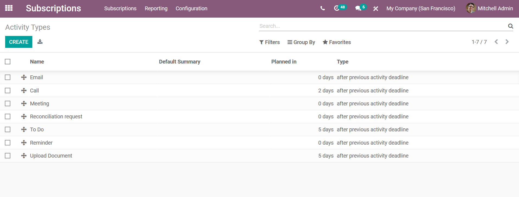Open the apps grid home menu
Screen dimensions: 519x197
[x=9, y=8]
